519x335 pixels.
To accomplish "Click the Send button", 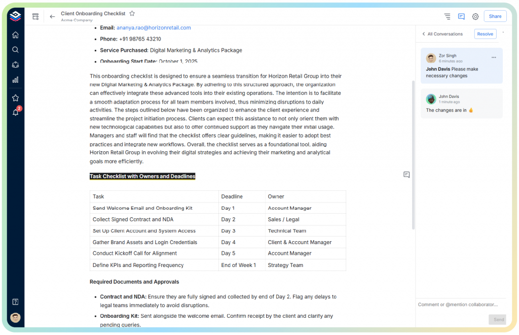I will tap(498, 319).
